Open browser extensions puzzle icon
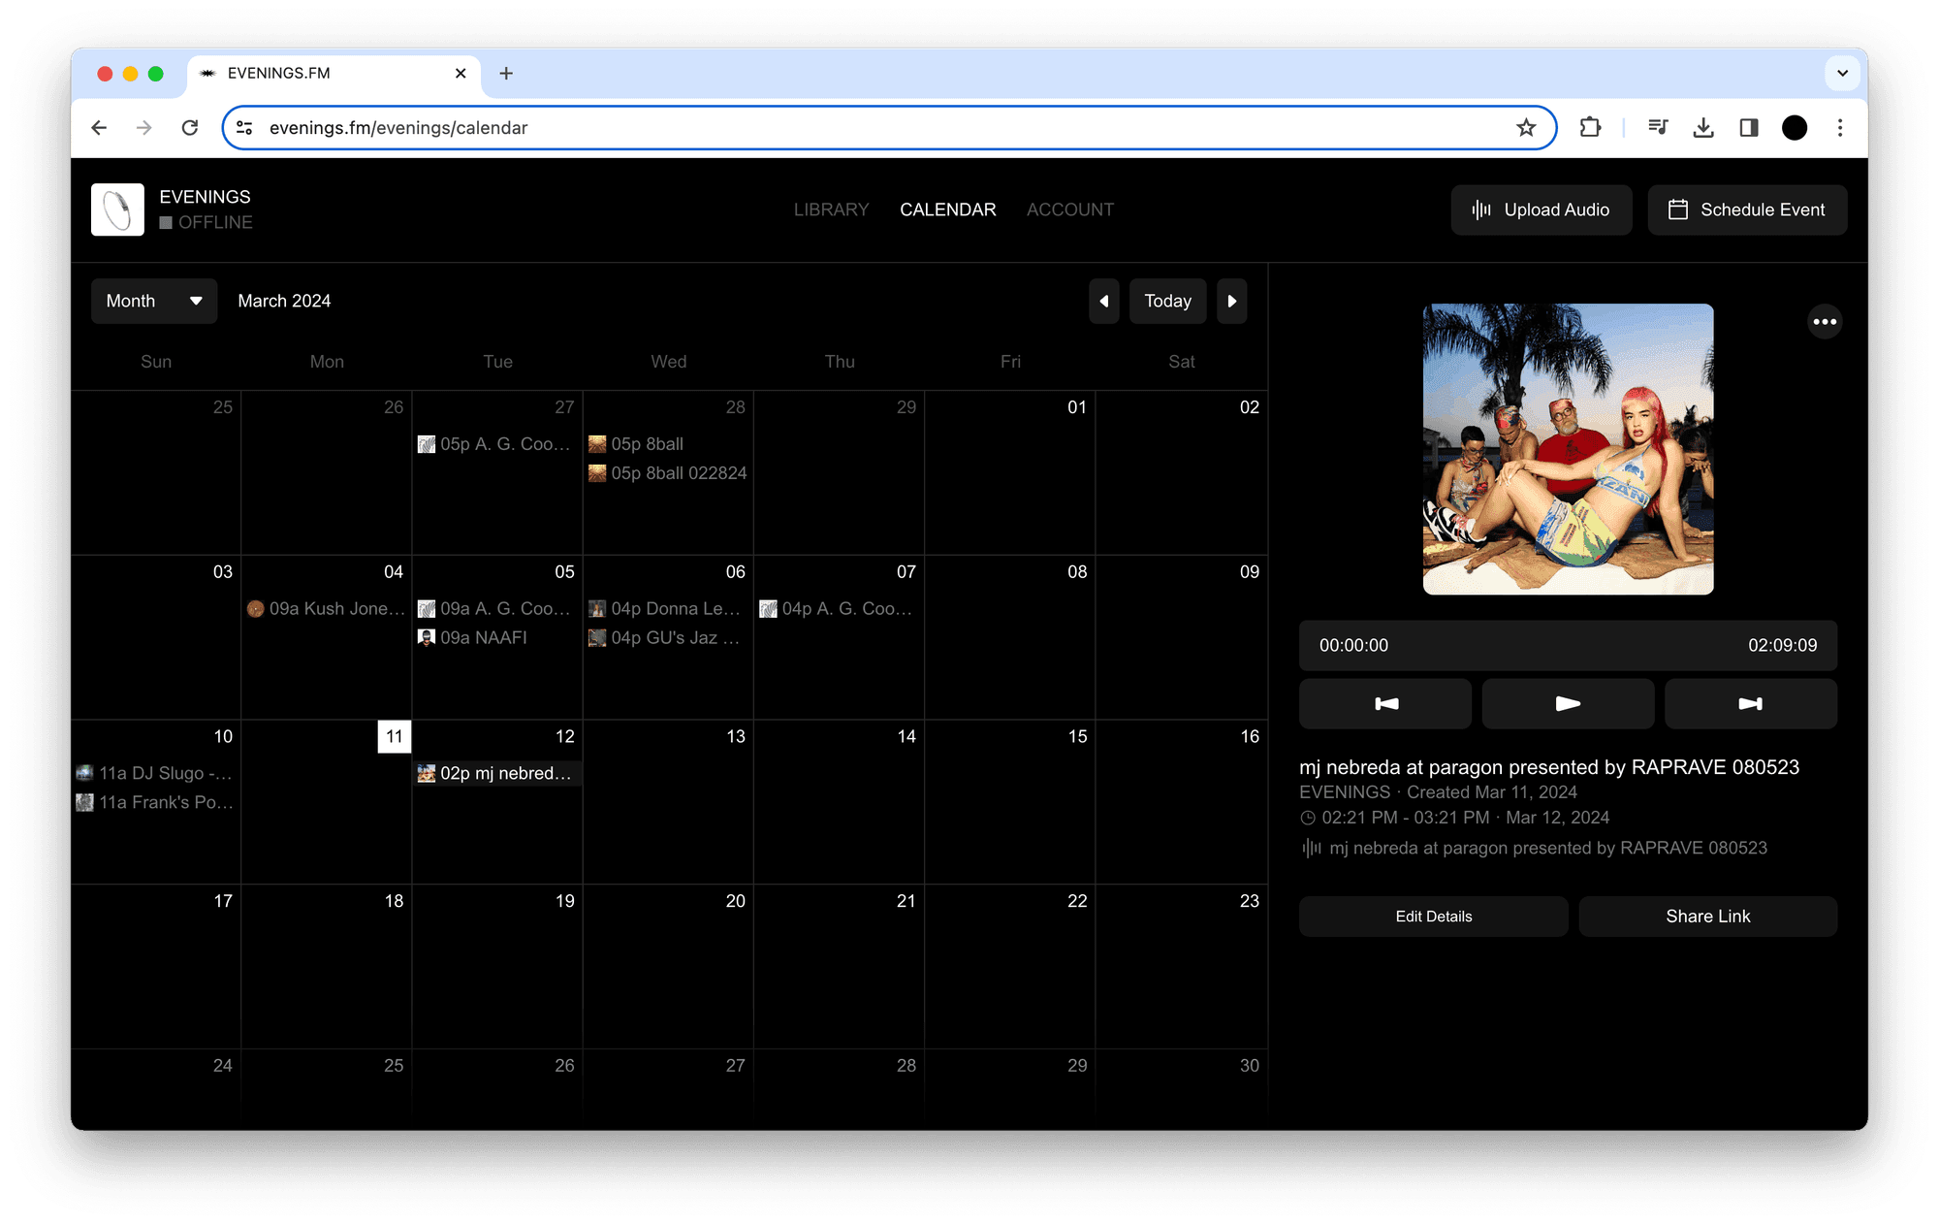 (1590, 128)
